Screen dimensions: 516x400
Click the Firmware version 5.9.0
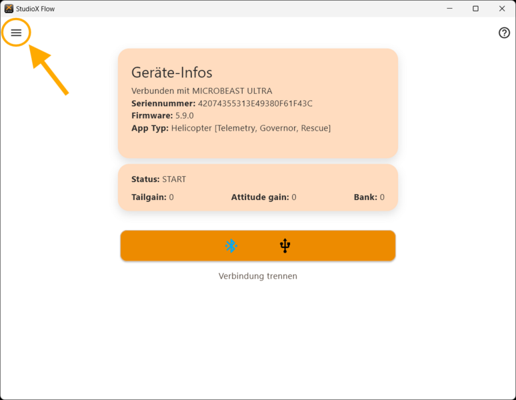[x=184, y=115]
